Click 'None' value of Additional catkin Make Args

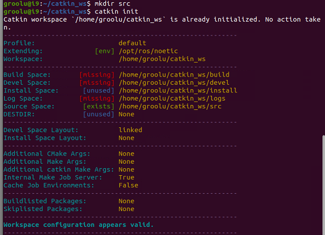(126, 170)
